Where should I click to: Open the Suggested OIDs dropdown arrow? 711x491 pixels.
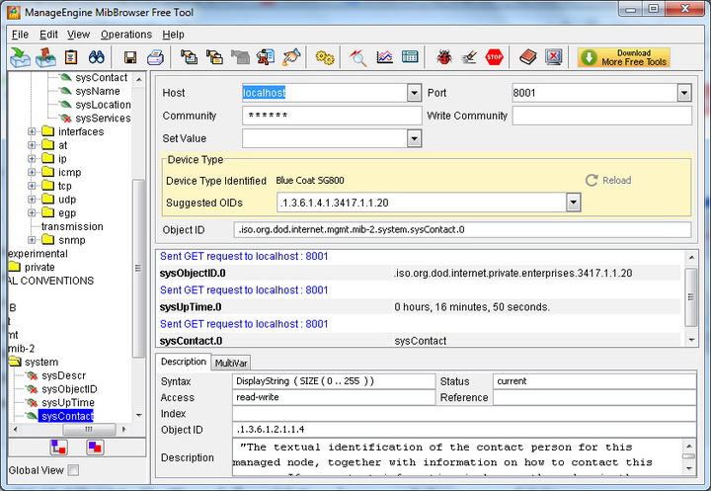pos(573,203)
